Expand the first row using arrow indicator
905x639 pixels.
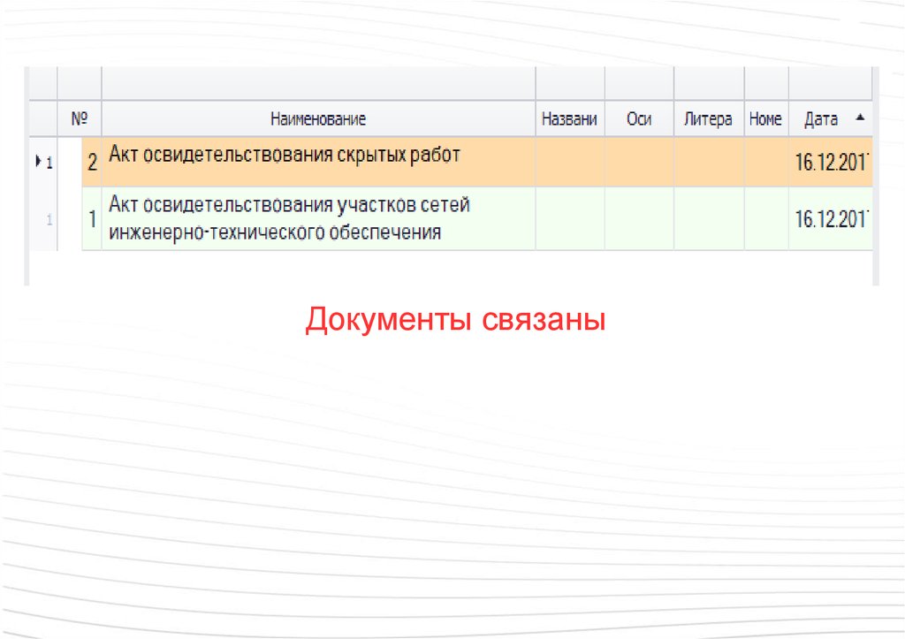37,162
